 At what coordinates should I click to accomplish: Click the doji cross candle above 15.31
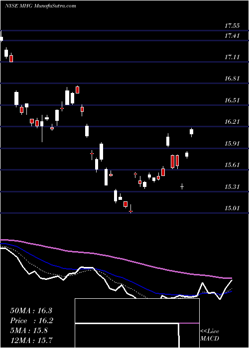182,186
